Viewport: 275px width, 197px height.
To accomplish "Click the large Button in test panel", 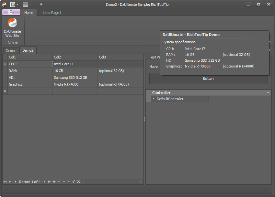I will click(x=208, y=78).
